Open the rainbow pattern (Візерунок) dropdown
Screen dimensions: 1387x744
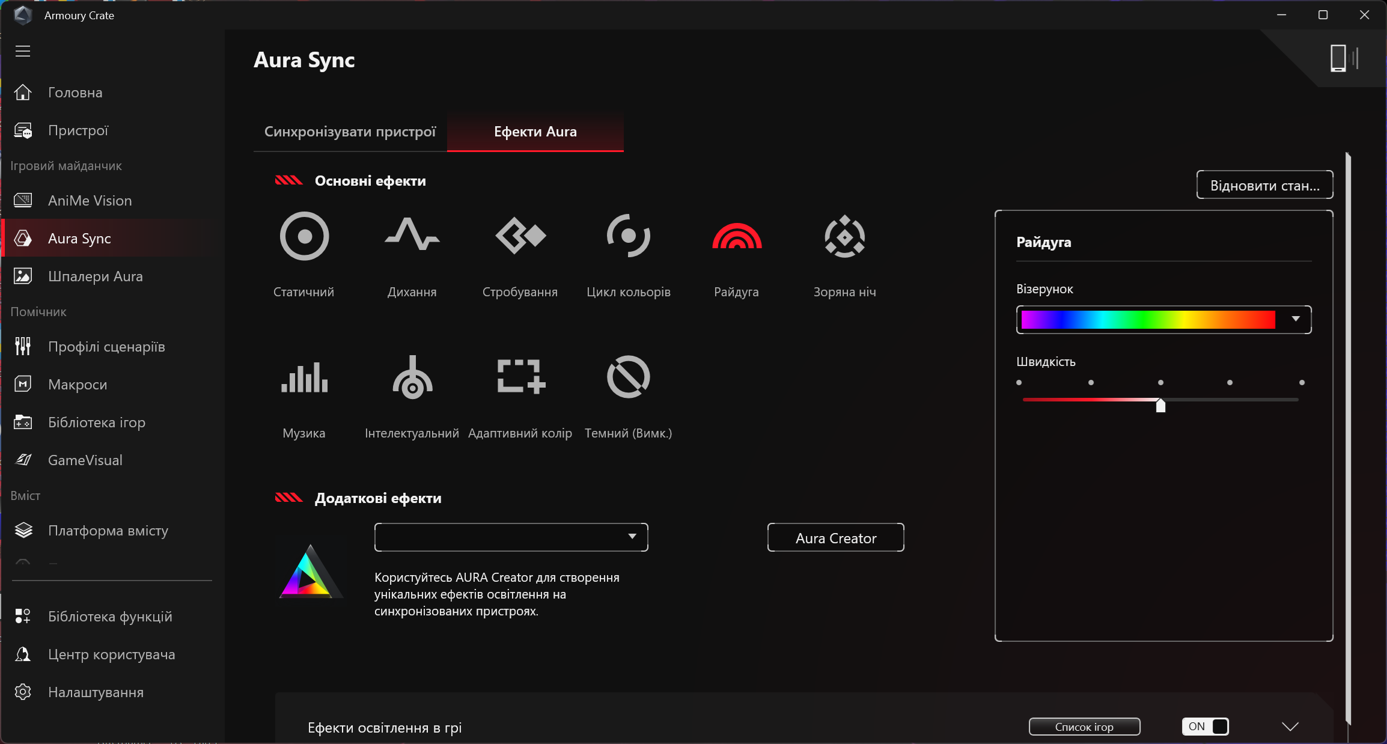click(1296, 319)
